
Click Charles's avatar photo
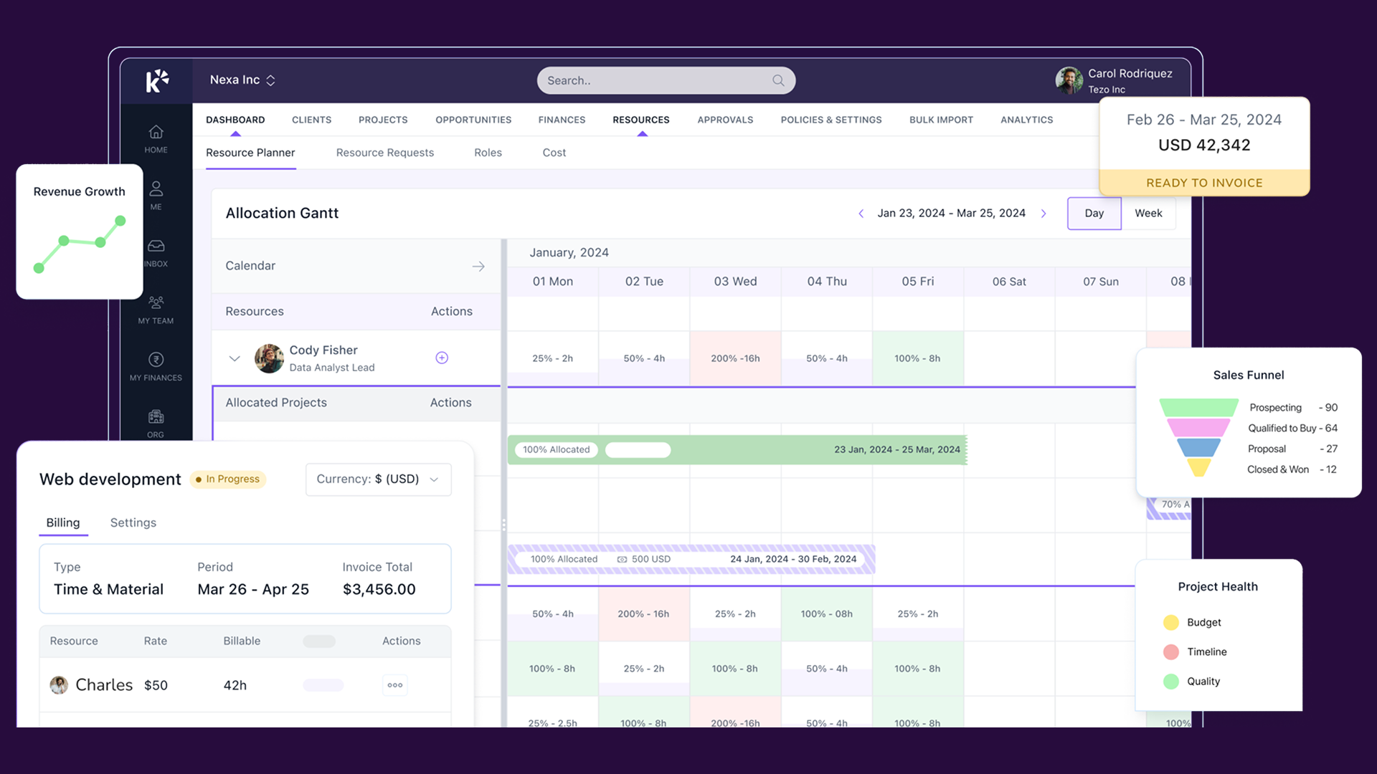coord(59,685)
